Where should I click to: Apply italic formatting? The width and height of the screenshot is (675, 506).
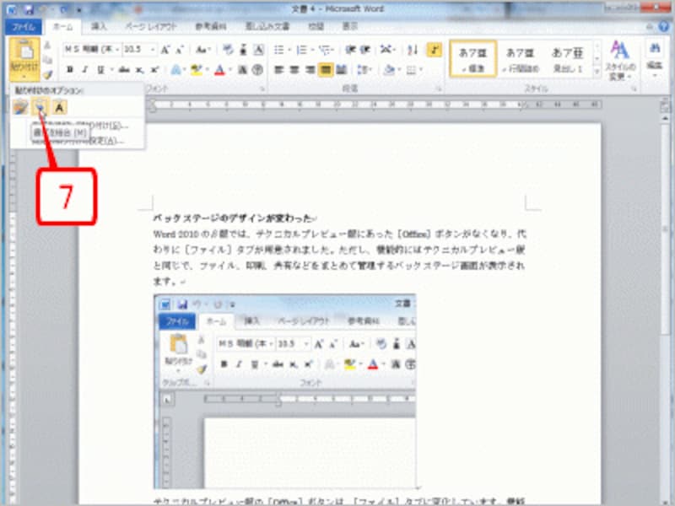[84, 68]
